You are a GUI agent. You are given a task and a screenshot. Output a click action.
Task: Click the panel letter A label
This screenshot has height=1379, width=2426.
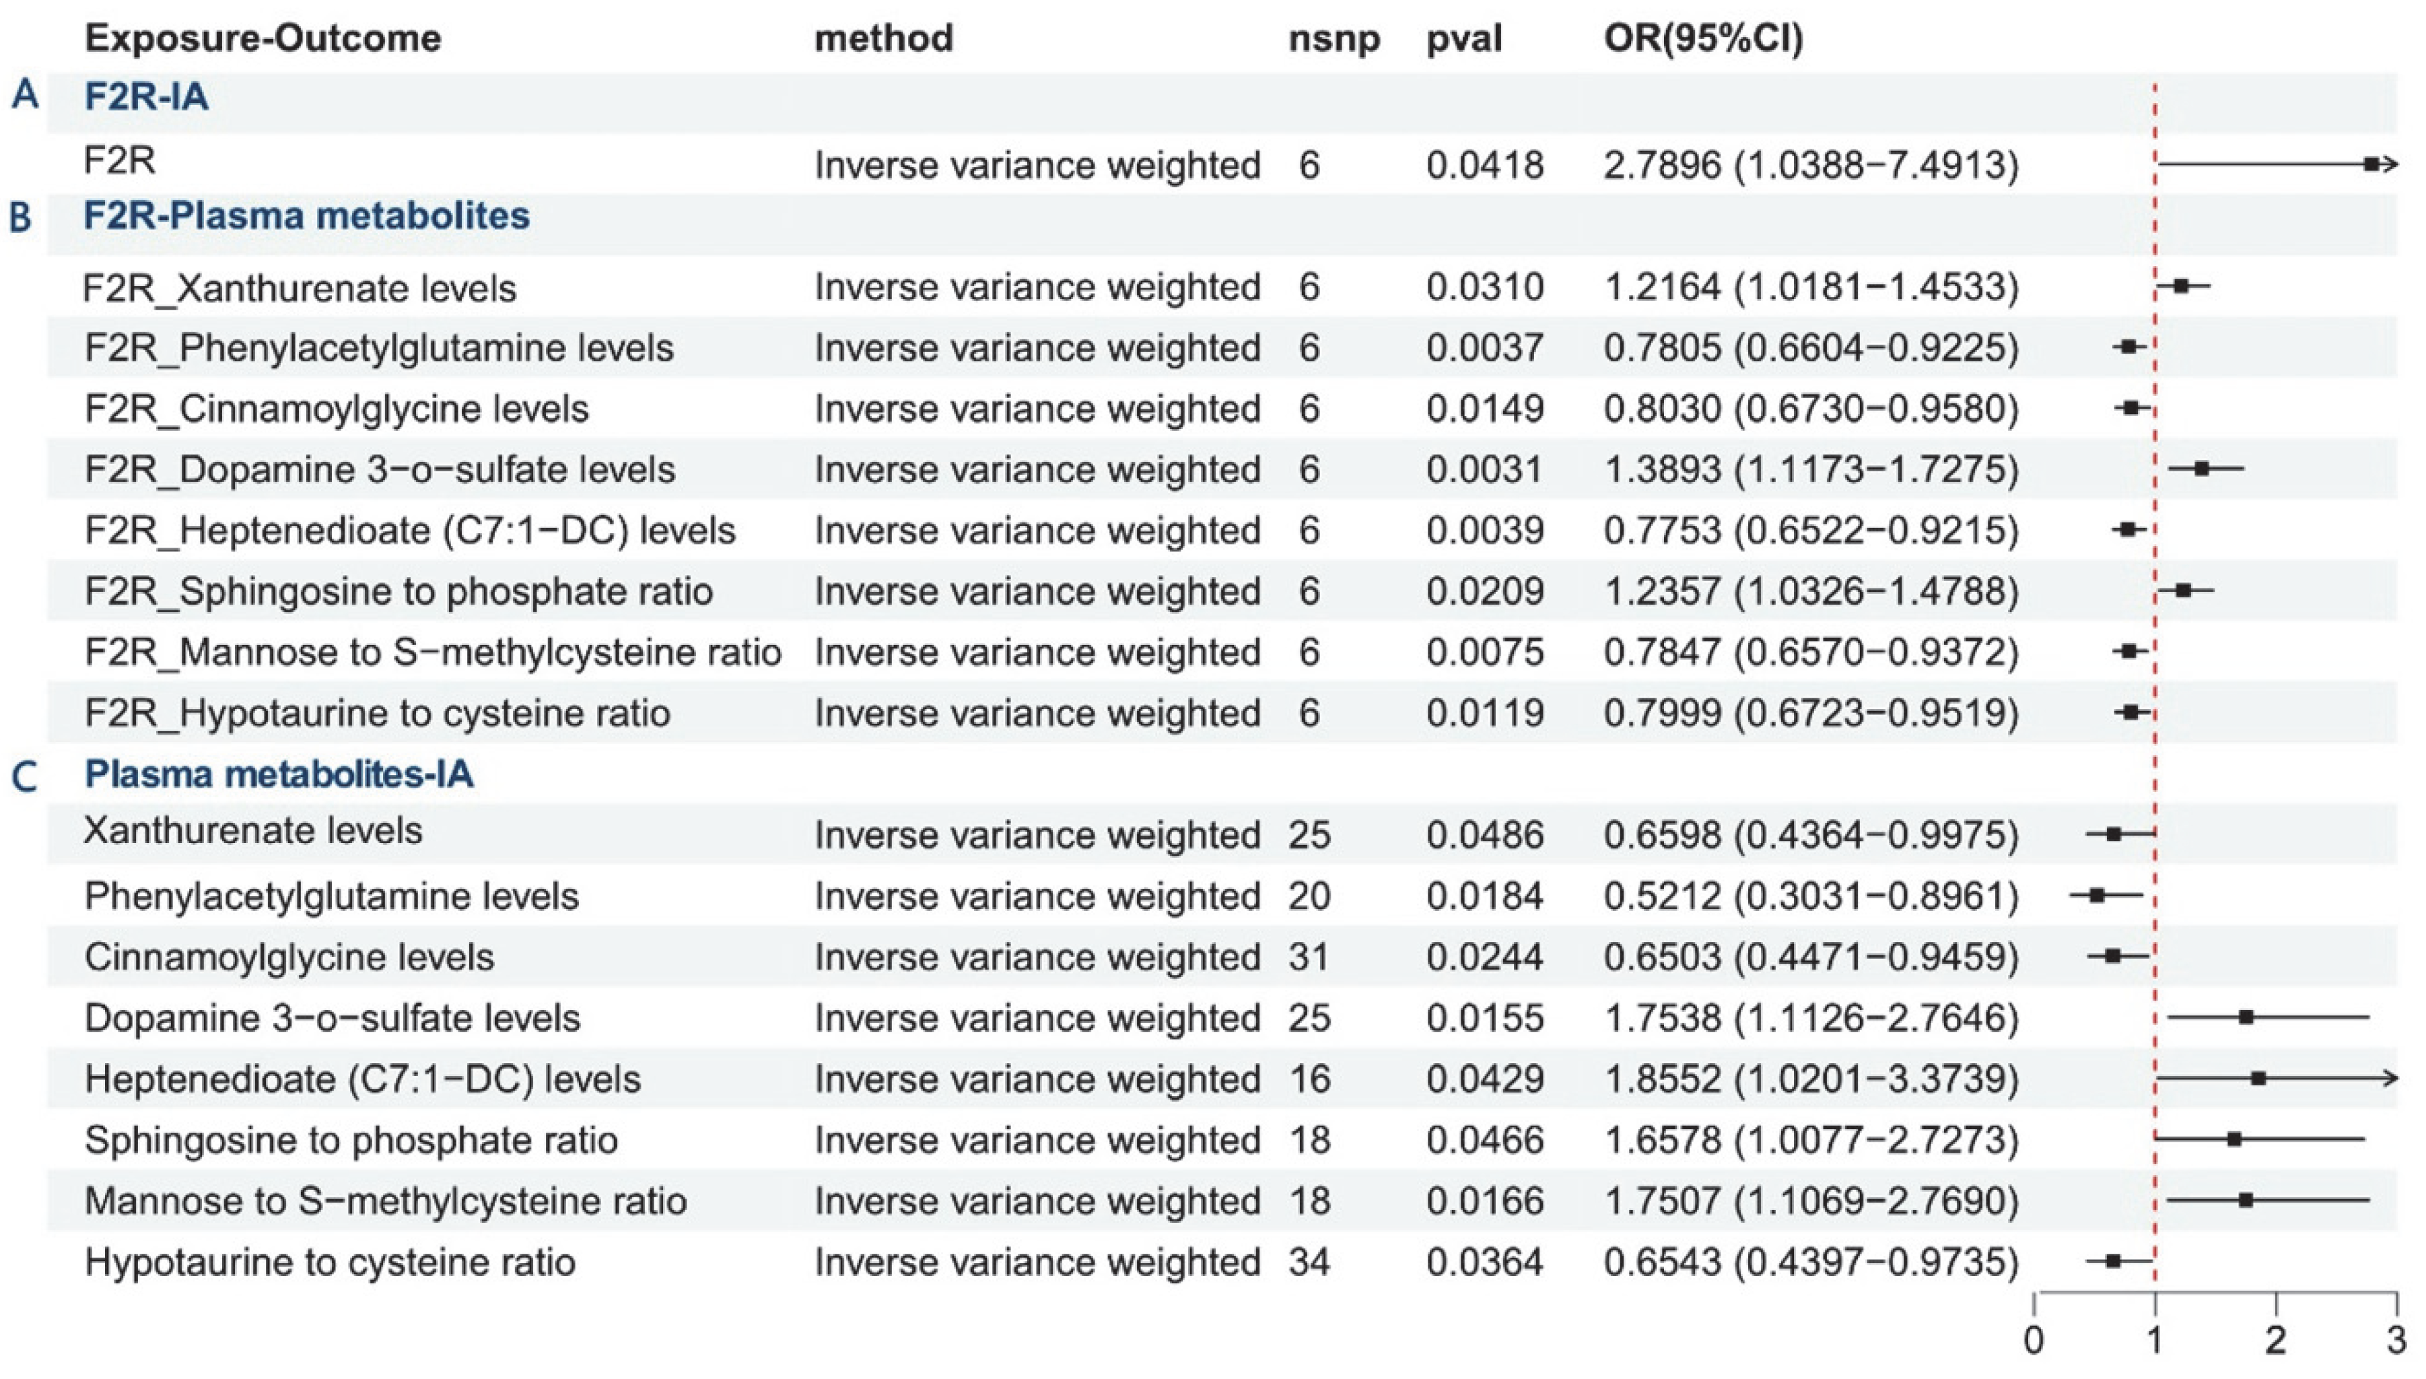point(26,96)
